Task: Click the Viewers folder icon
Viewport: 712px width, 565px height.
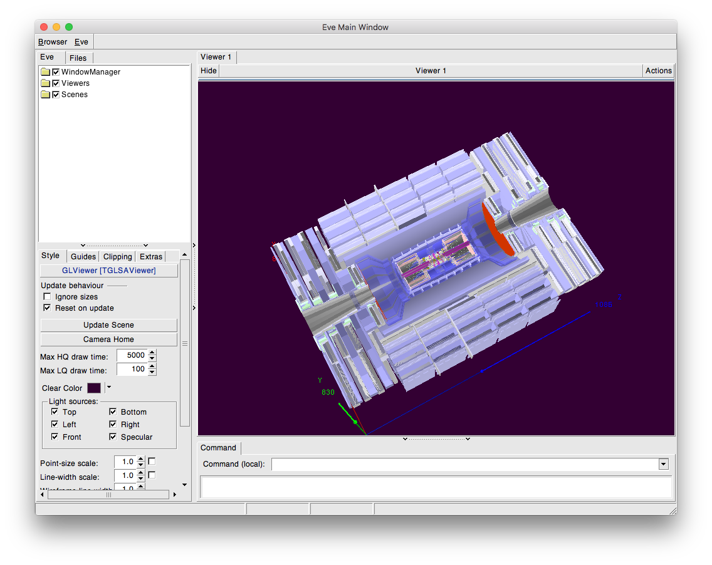Action: (45, 83)
